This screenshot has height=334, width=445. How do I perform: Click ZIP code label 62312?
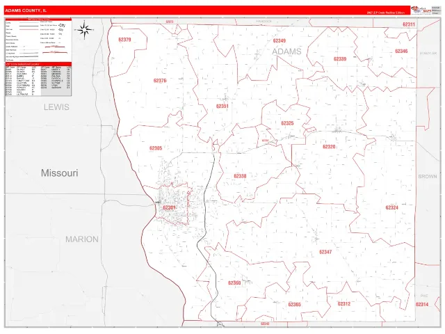coord(344,304)
